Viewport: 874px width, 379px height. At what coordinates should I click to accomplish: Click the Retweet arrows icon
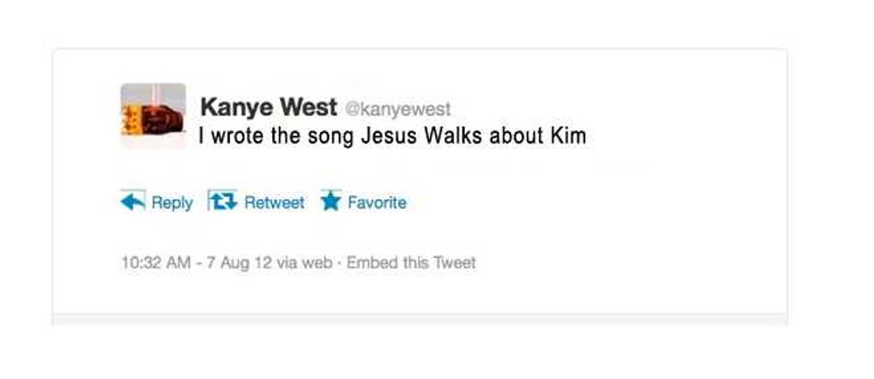220,202
